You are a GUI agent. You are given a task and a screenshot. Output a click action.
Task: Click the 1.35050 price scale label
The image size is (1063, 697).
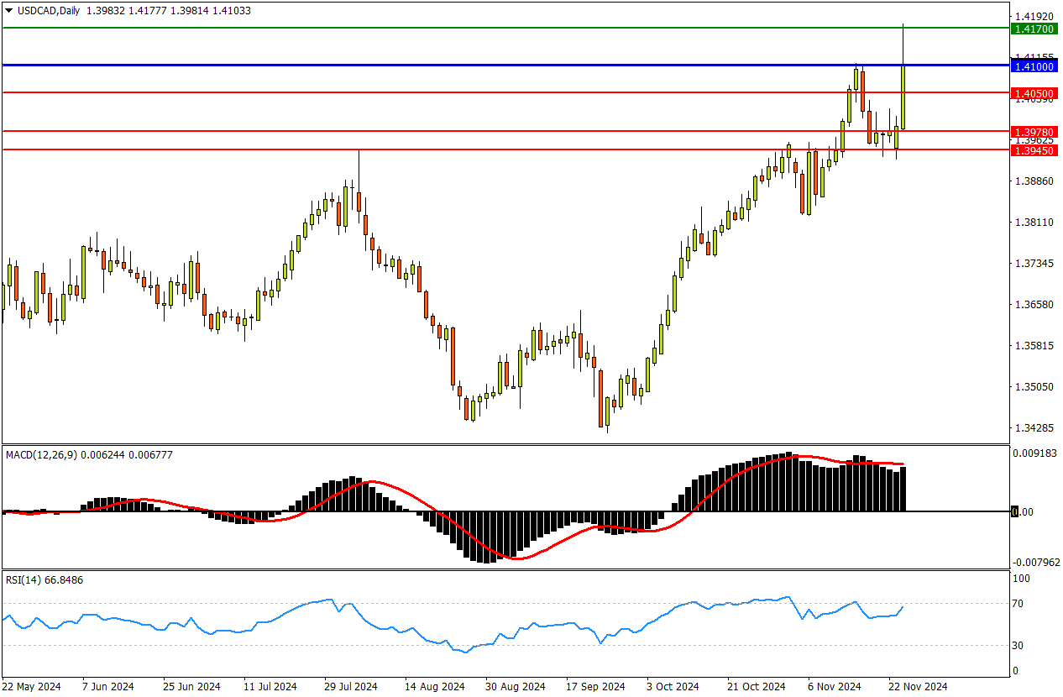point(1033,387)
